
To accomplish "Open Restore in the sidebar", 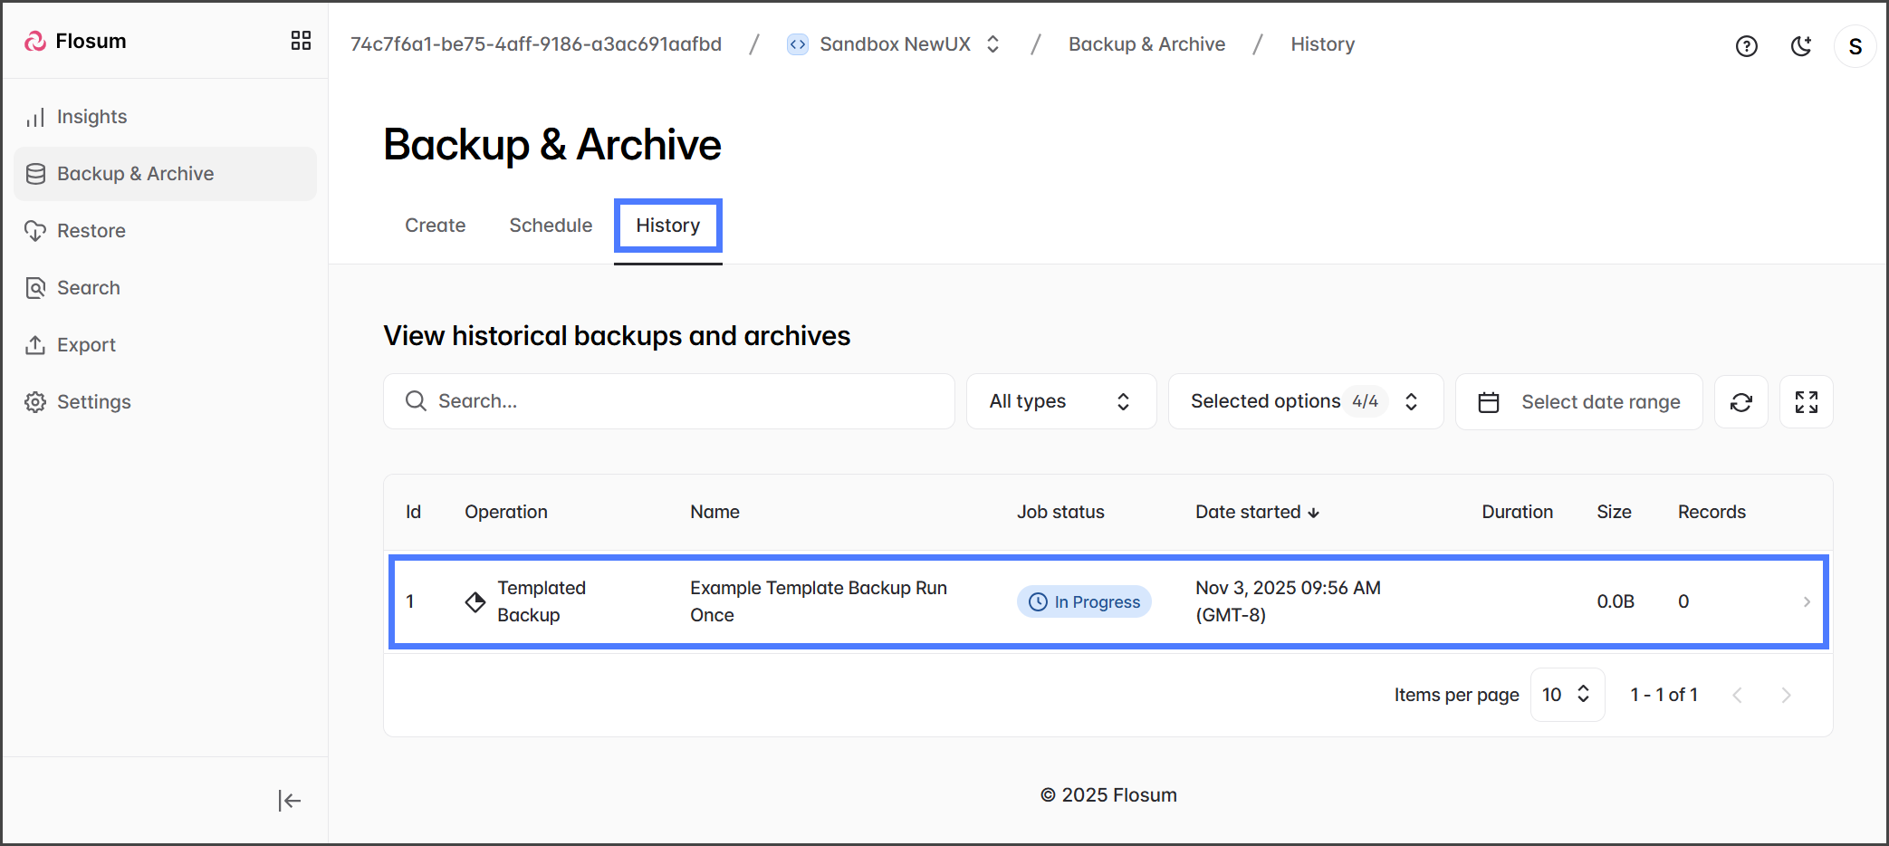I will pyautogui.click(x=91, y=231).
